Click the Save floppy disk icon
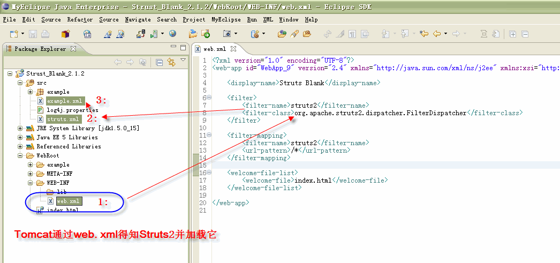 (33, 34)
